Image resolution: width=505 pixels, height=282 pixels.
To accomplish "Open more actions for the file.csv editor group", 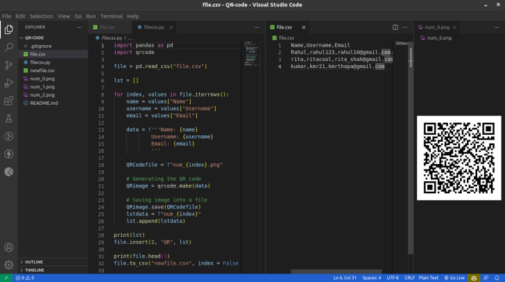I will tap(405, 27).
